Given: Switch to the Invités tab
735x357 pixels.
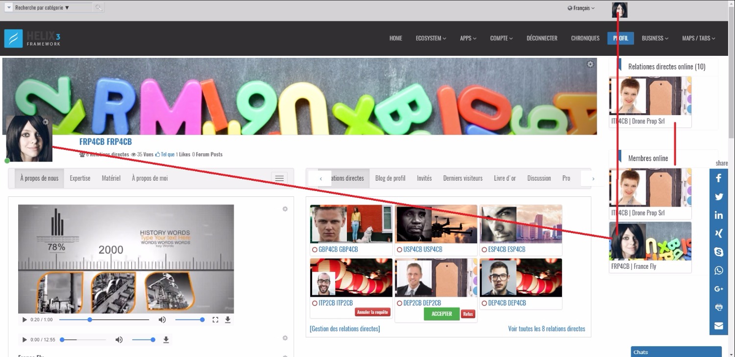Looking at the screenshot, I should (424, 178).
